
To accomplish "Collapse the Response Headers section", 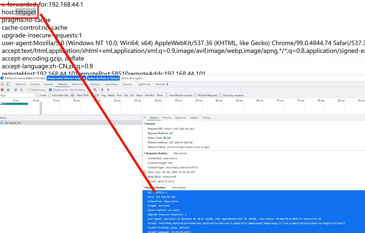I will pos(145,153).
